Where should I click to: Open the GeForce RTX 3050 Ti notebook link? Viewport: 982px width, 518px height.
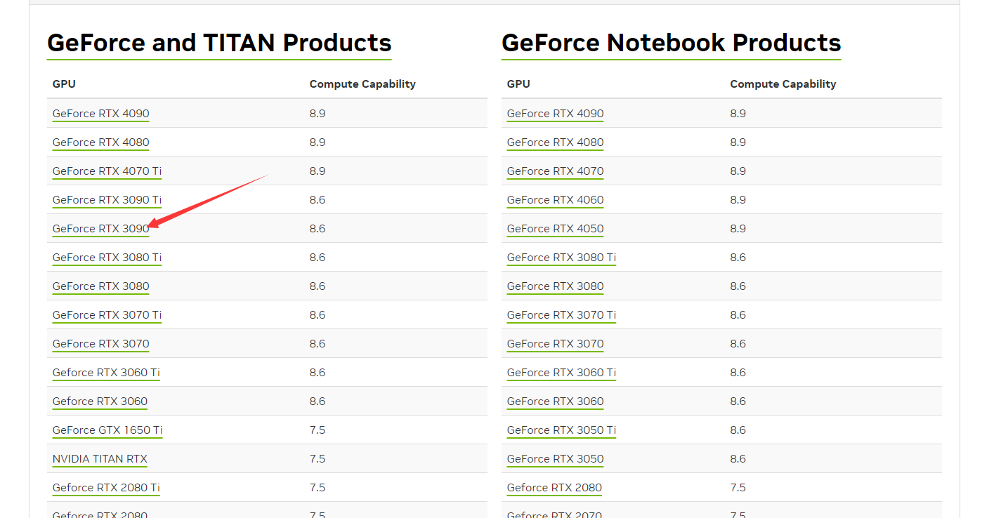(561, 430)
